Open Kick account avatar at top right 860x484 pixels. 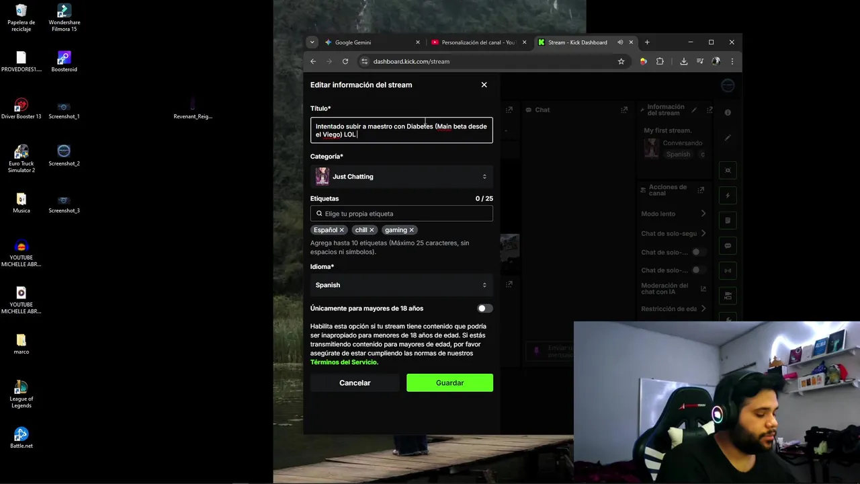click(x=728, y=85)
